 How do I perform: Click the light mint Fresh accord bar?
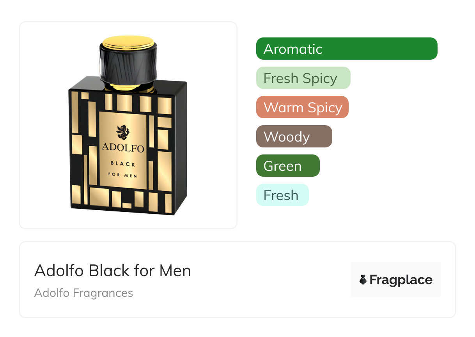(x=282, y=195)
